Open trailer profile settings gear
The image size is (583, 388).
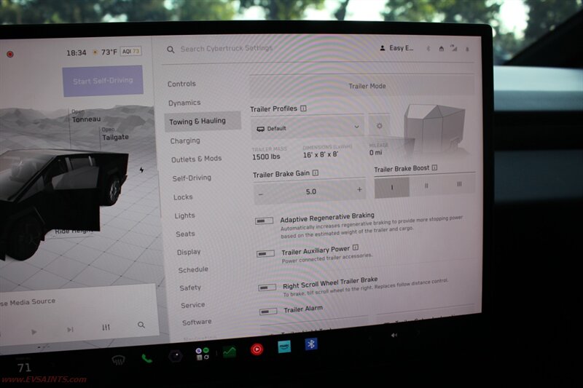click(379, 126)
